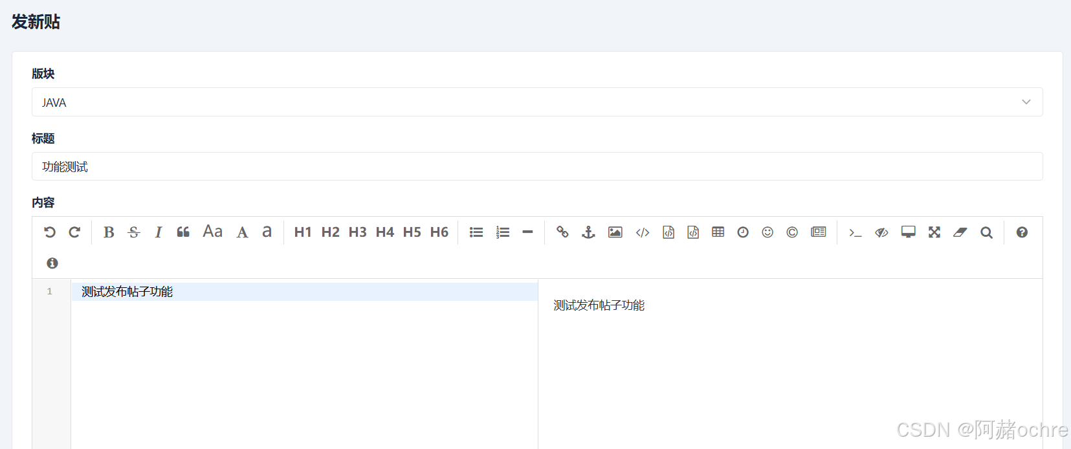Clear editor content with eraser icon
This screenshot has height=449, width=1071.
click(x=960, y=232)
